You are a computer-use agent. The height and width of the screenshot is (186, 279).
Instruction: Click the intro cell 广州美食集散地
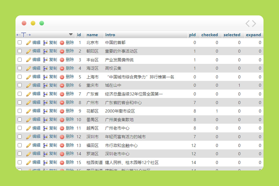(119, 120)
